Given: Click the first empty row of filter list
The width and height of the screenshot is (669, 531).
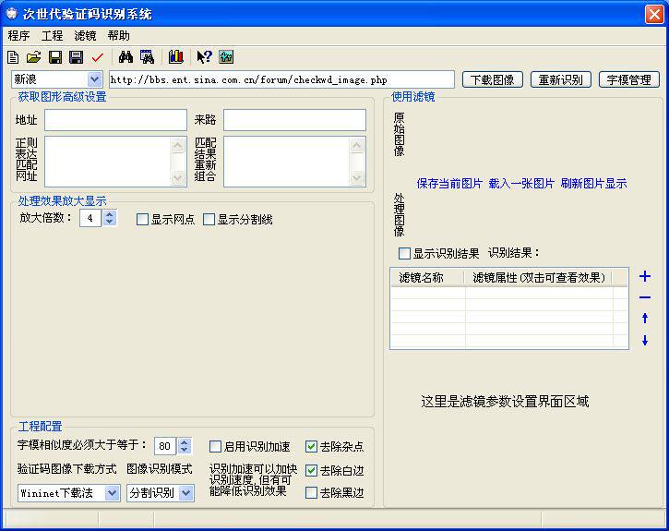Looking at the screenshot, I should (x=509, y=293).
